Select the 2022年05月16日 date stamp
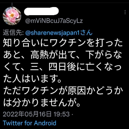The width and height of the screenshot is (129, 129). click(x=27, y=114)
